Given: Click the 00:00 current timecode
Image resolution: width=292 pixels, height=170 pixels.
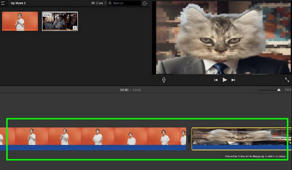Looking at the screenshot, I should click(x=124, y=90).
